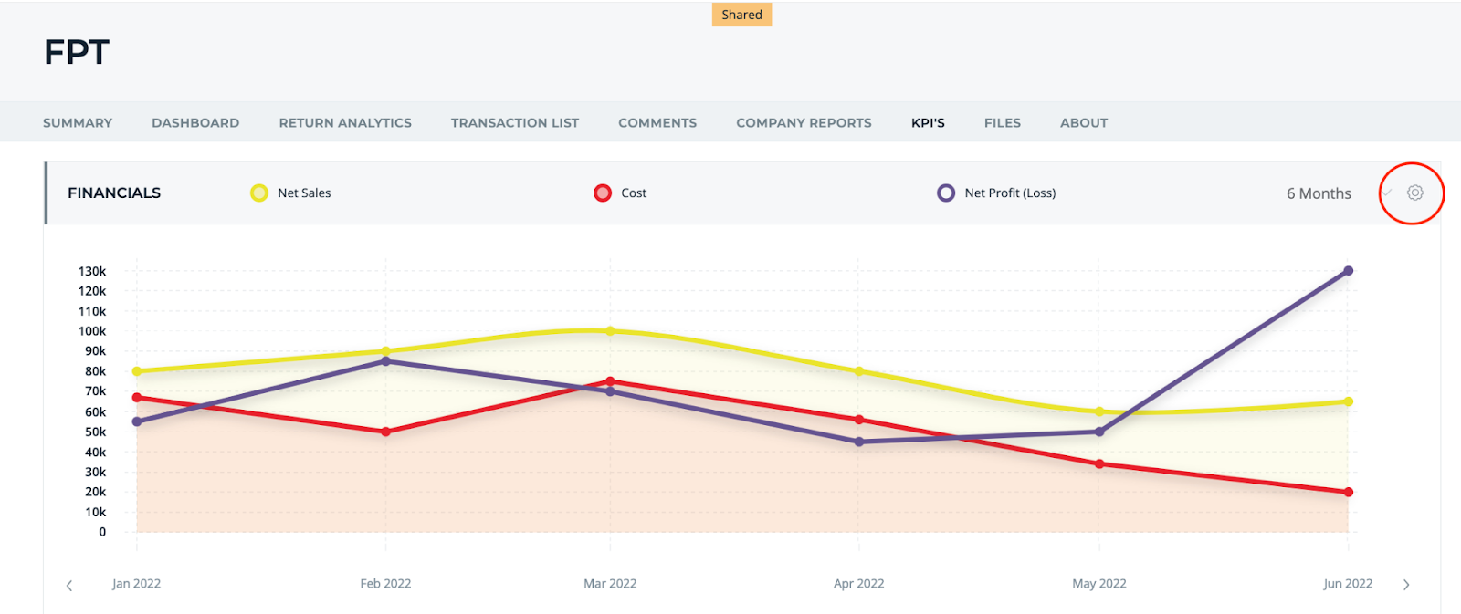
Task: Select the Net Sales data point for Jan 2022
Action: coord(137,371)
